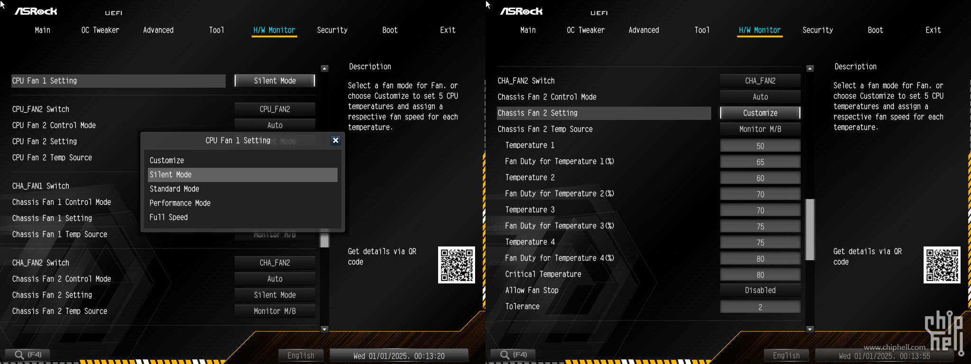The height and width of the screenshot is (364, 971).
Task: Click the QR code in the left screen
Action: coord(456,265)
